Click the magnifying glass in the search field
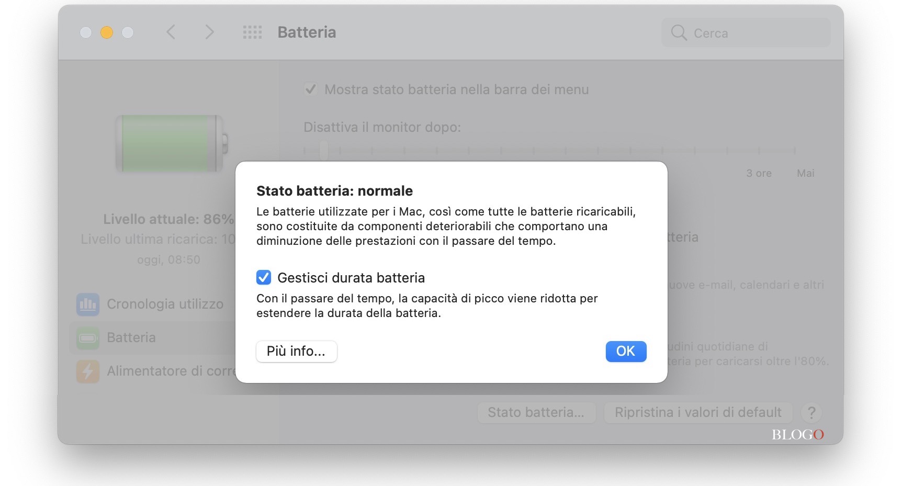Viewport: 902px width, 486px height. pos(679,32)
